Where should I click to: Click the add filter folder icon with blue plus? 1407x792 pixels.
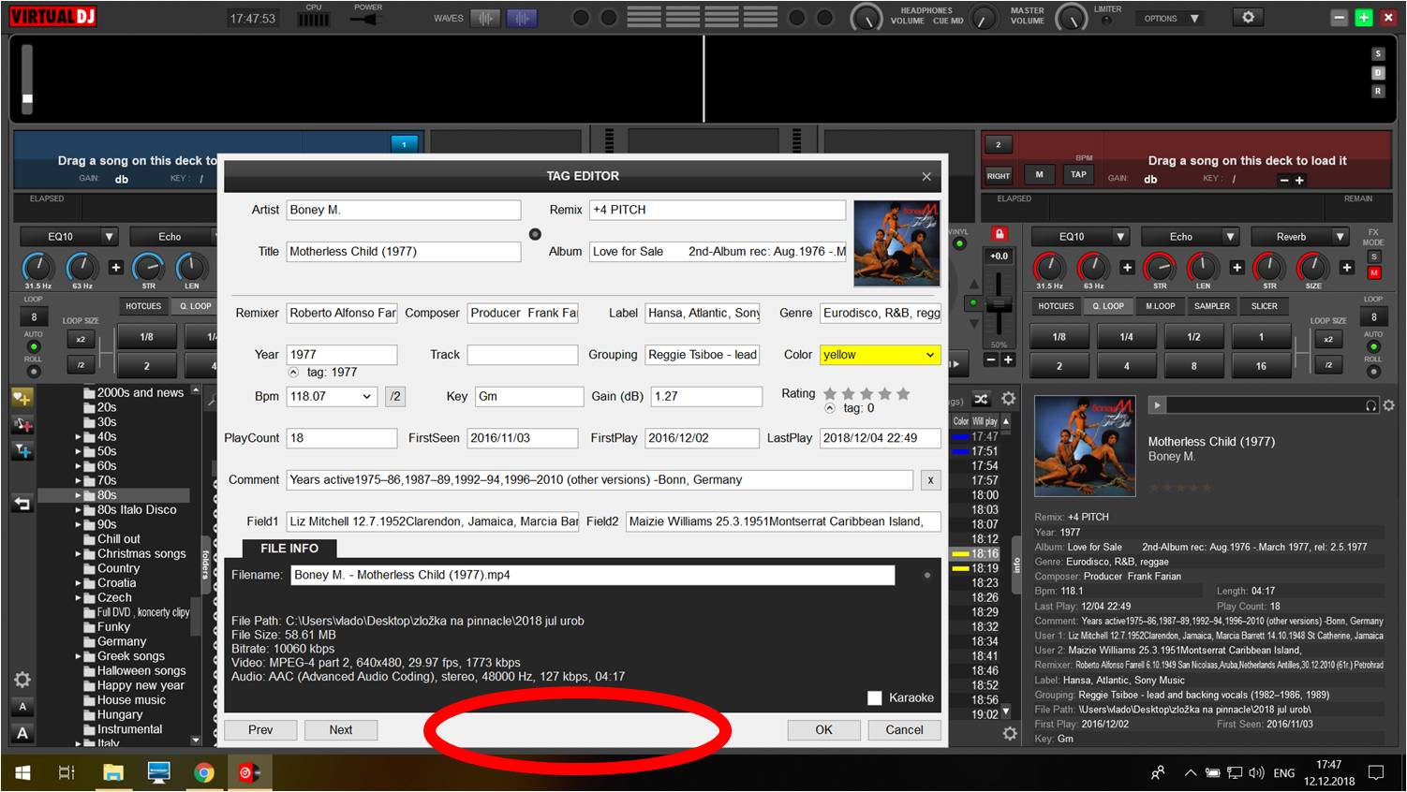[22, 451]
